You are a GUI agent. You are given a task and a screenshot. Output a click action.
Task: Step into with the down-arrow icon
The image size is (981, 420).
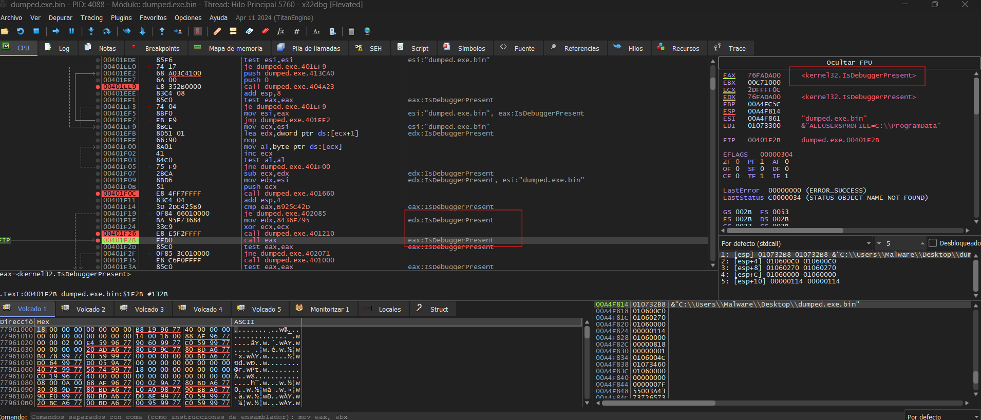[91, 31]
